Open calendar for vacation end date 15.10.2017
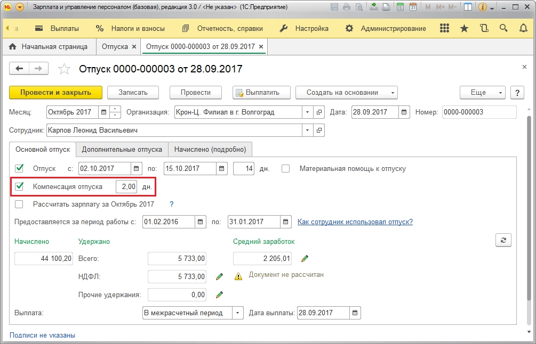Image resolution: width=536 pixels, height=344 pixels. pyautogui.click(x=221, y=169)
